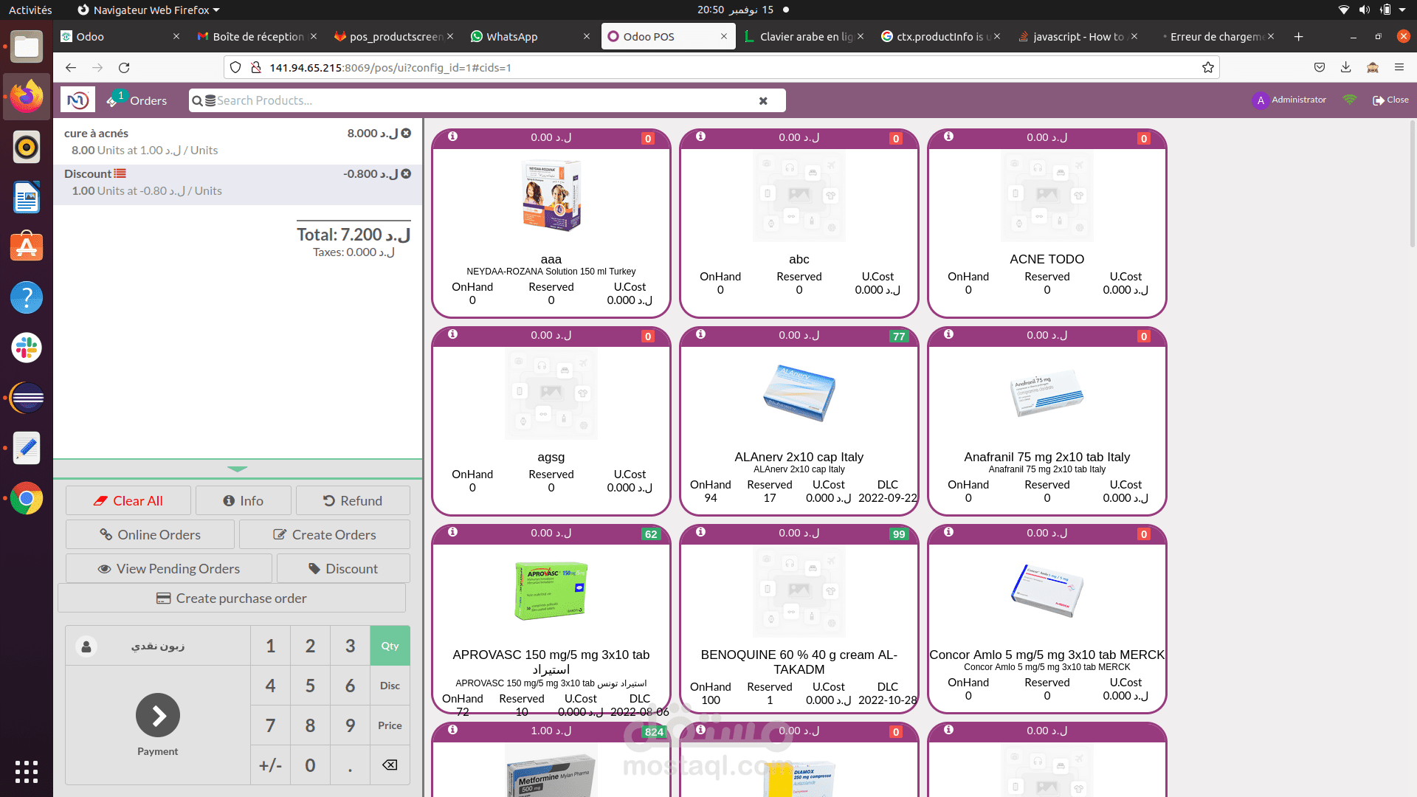Switch numpad to Disc mode
The image size is (1417, 797).
pyautogui.click(x=390, y=686)
